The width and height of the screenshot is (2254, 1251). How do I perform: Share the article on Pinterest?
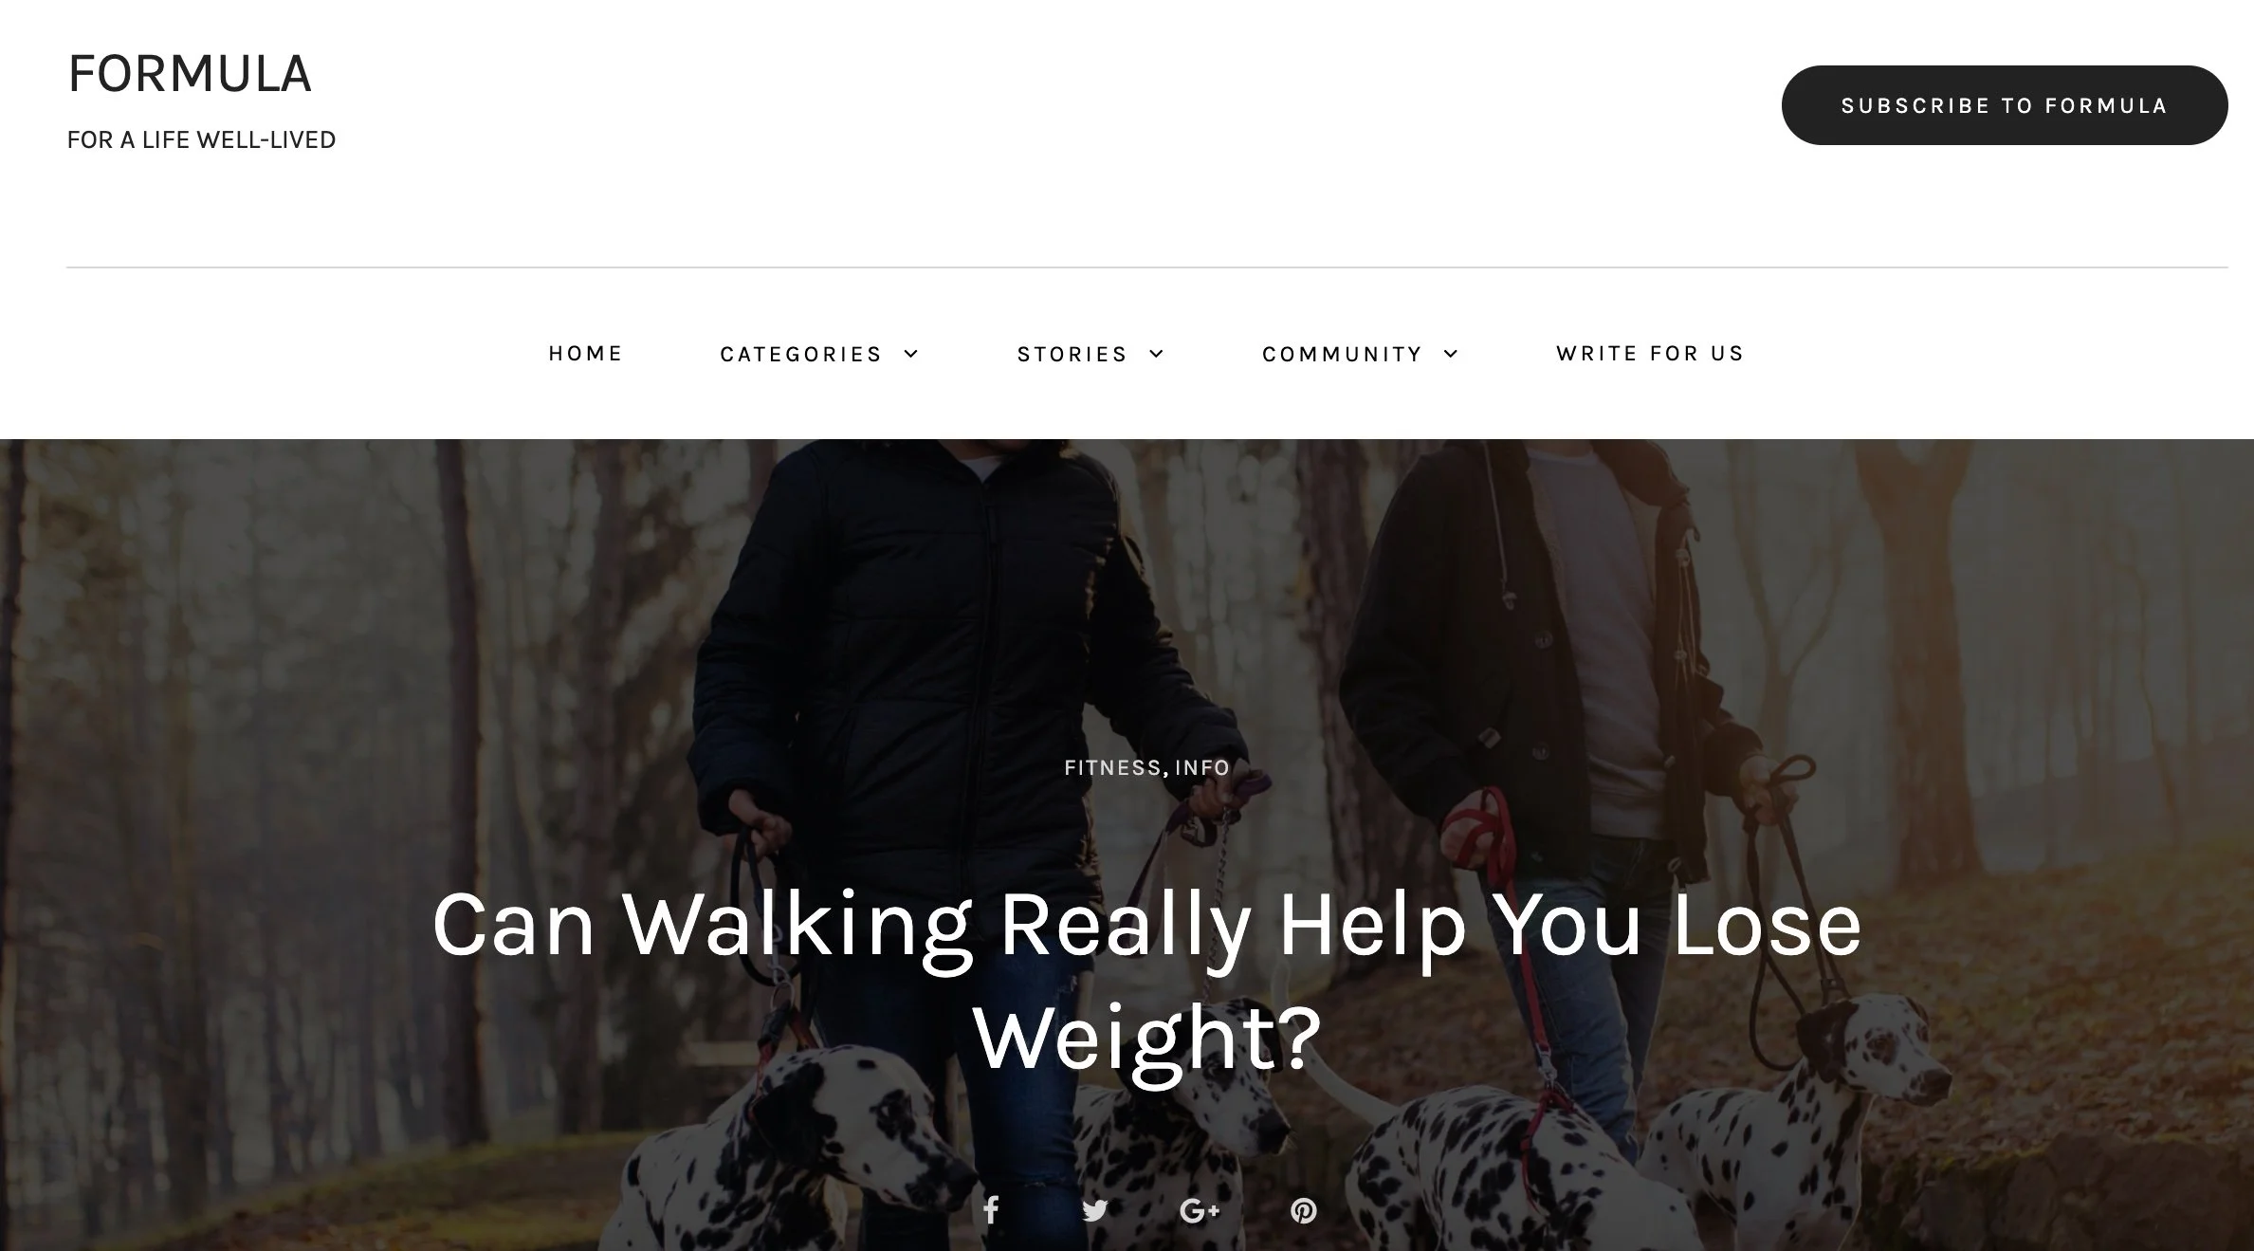tap(1304, 1211)
